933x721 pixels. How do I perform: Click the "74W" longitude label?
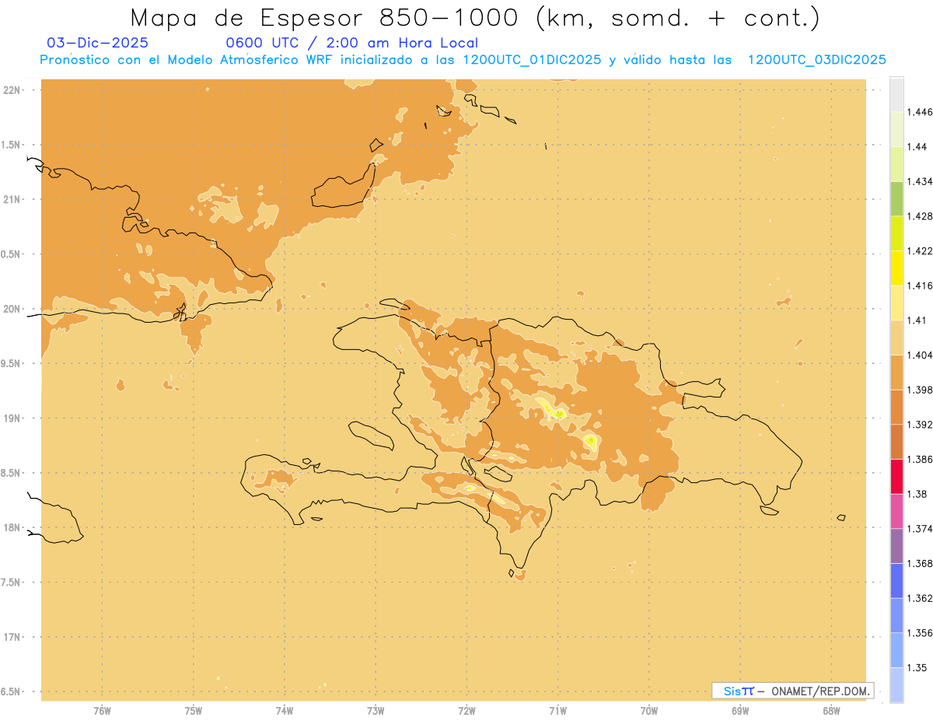pos(284,710)
